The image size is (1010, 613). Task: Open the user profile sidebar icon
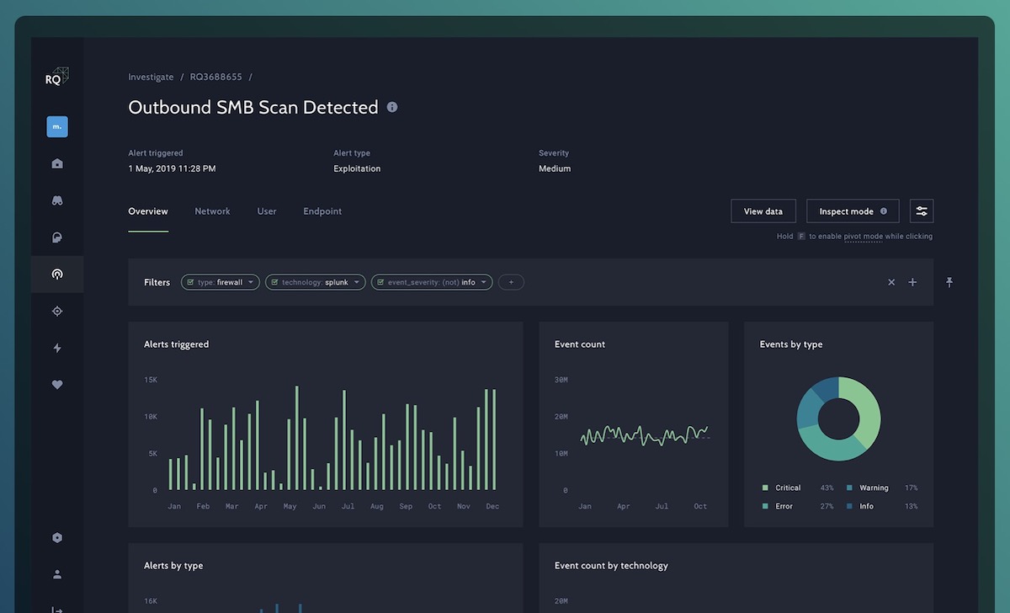[x=57, y=574]
